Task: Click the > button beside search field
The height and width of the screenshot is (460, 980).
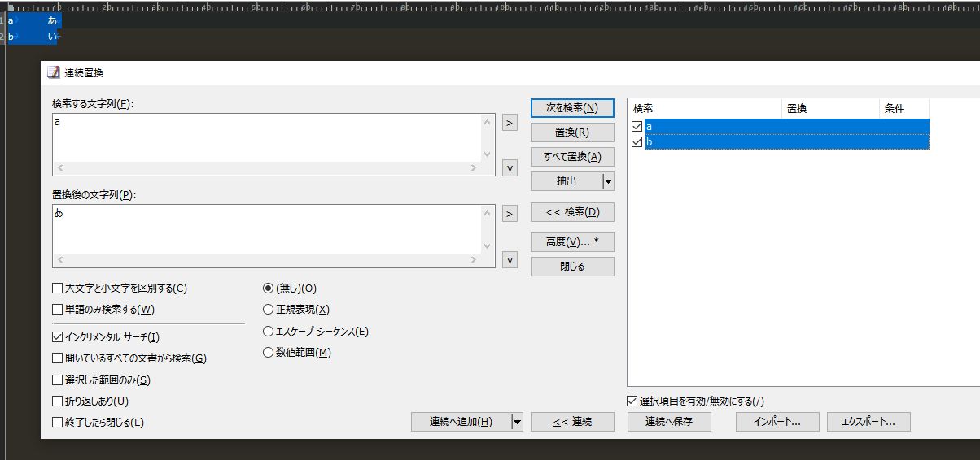Action: (510, 123)
